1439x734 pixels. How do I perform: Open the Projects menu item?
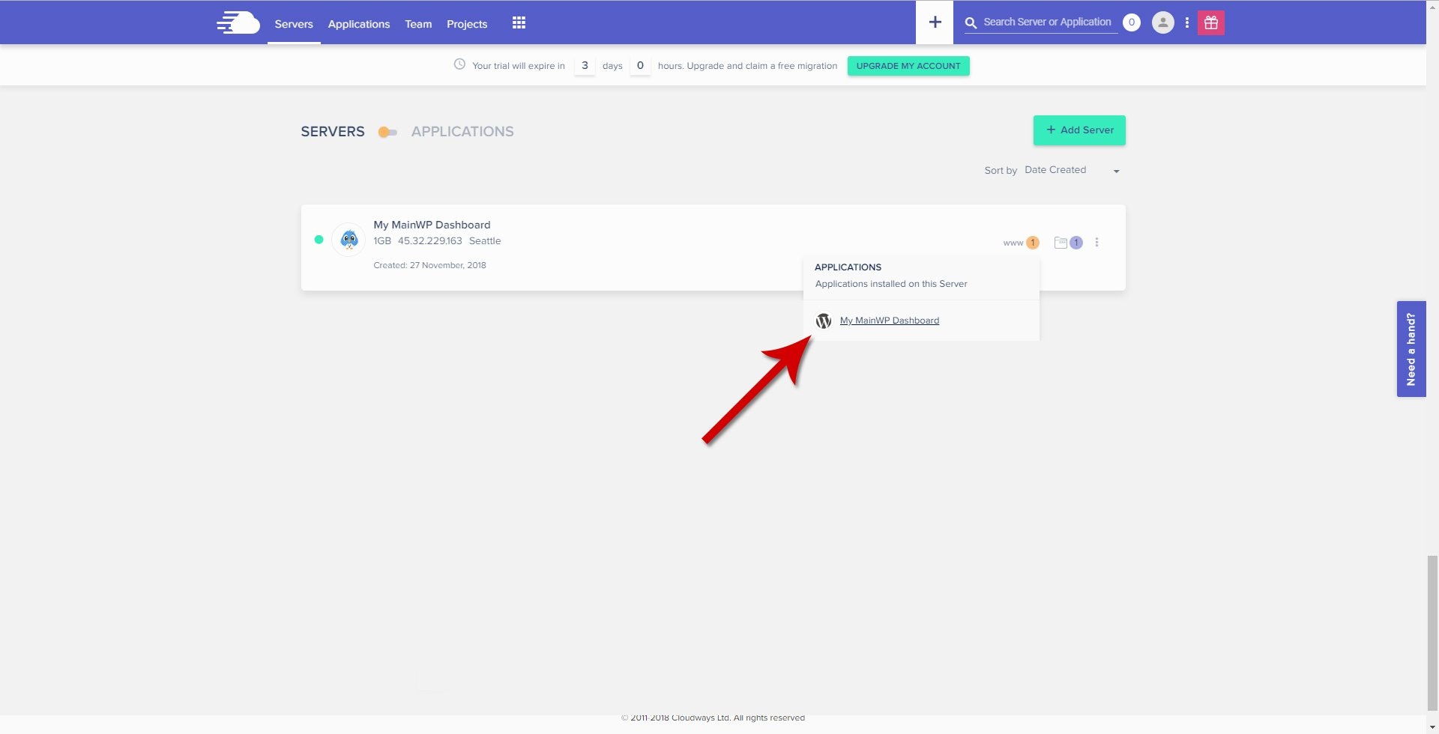point(466,23)
